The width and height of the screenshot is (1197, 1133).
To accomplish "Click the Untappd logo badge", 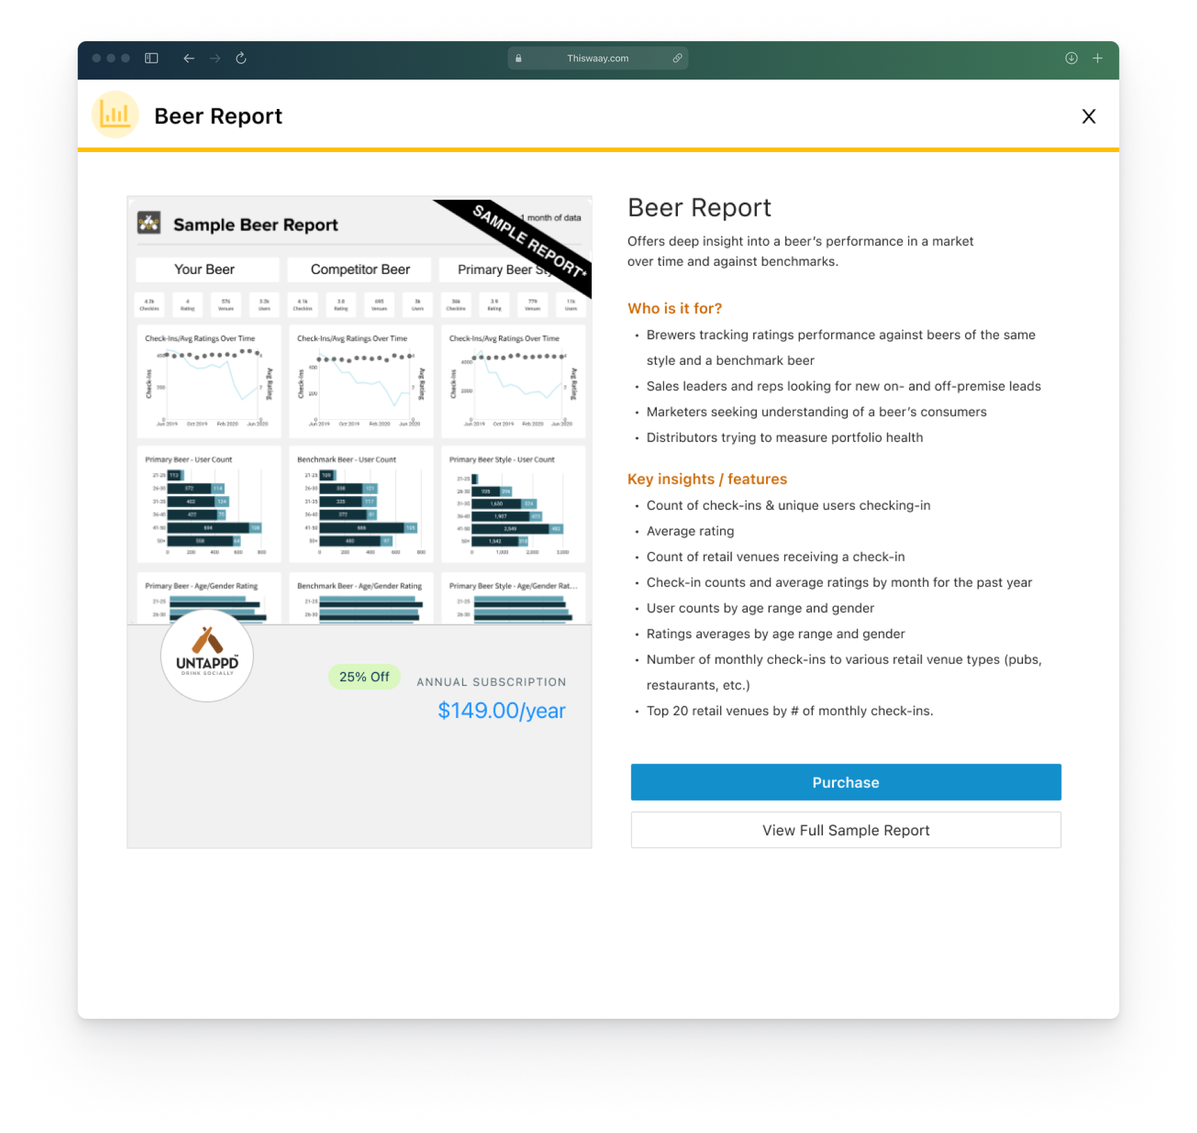I will click(x=207, y=655).
